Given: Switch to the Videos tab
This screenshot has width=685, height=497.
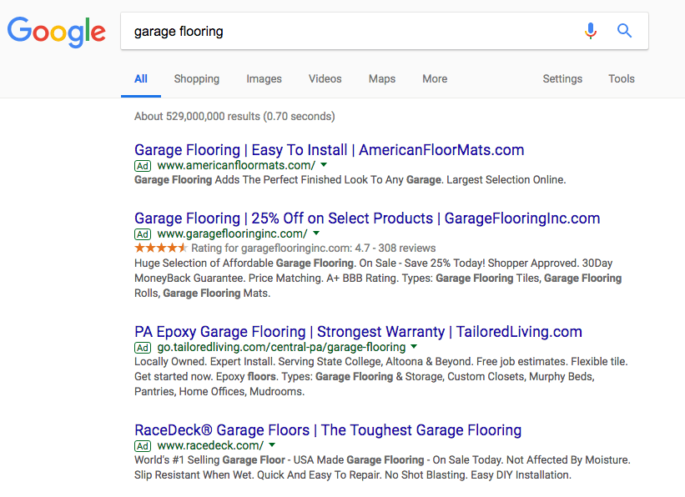Looking at the screenshot, I should pyautogui.click(x=325, y=78).
